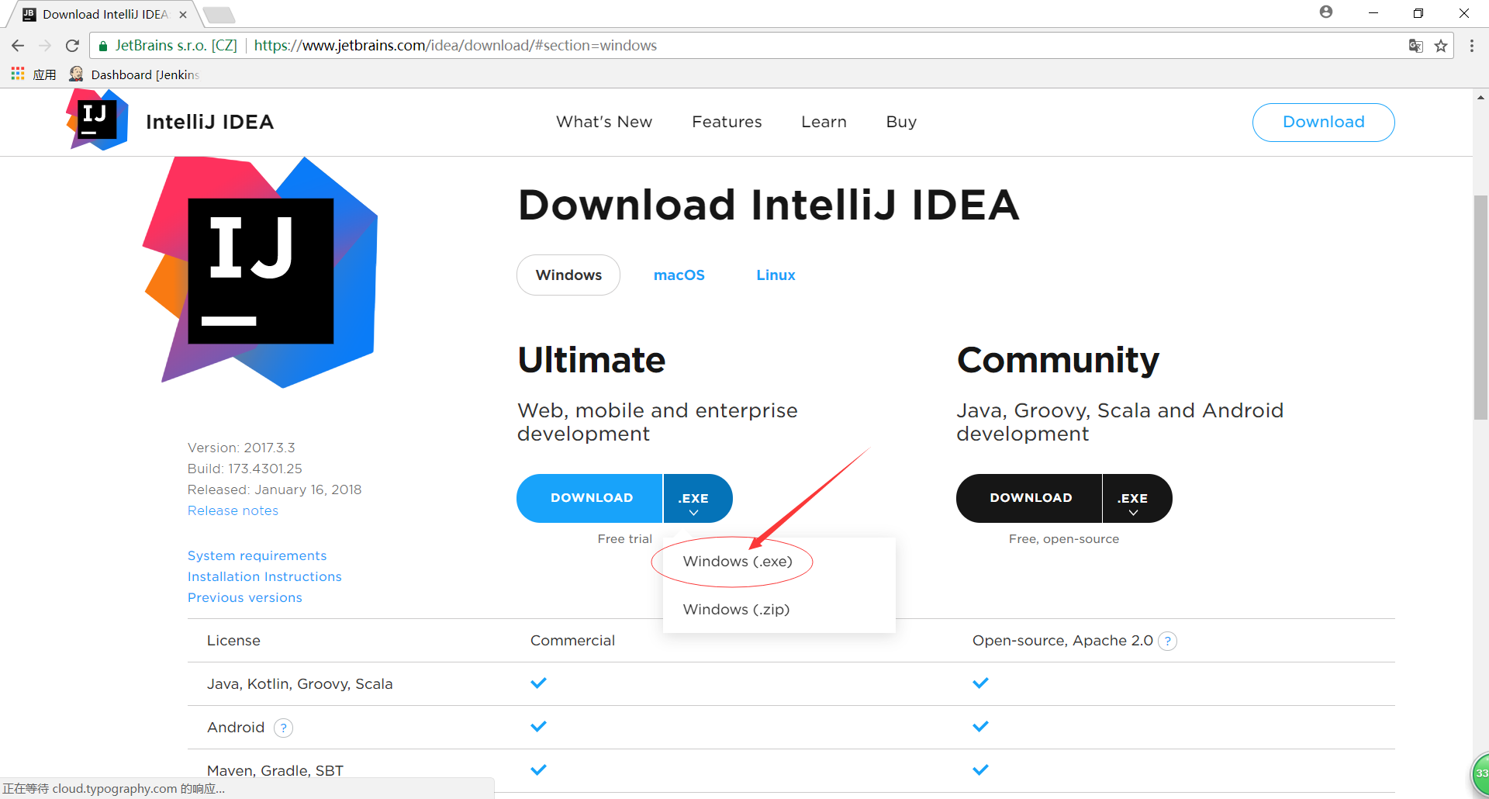
Task: Click the Open-source, Apache 2.0 text
Action: 1062,641
